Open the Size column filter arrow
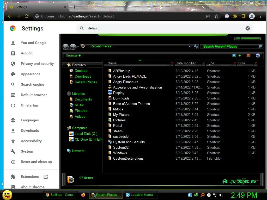Viewport: 267px width, 200px height. (256, 63)
